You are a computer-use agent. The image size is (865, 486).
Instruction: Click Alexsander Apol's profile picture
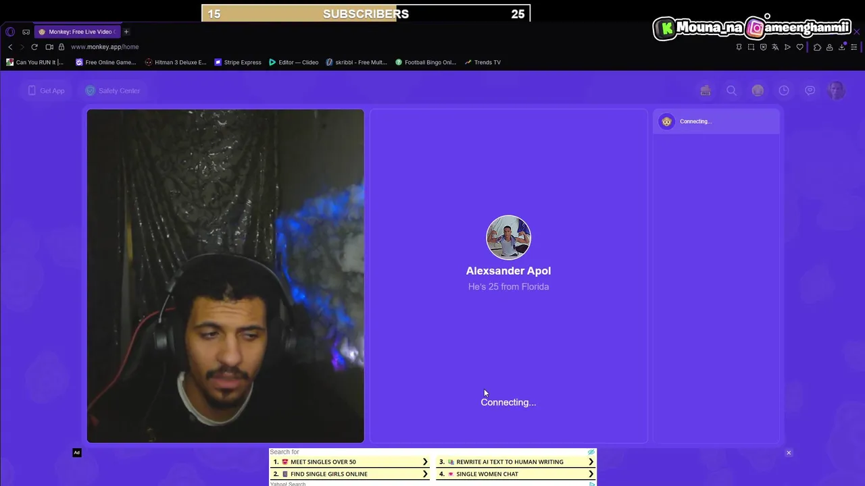click(x=508, y=237)
